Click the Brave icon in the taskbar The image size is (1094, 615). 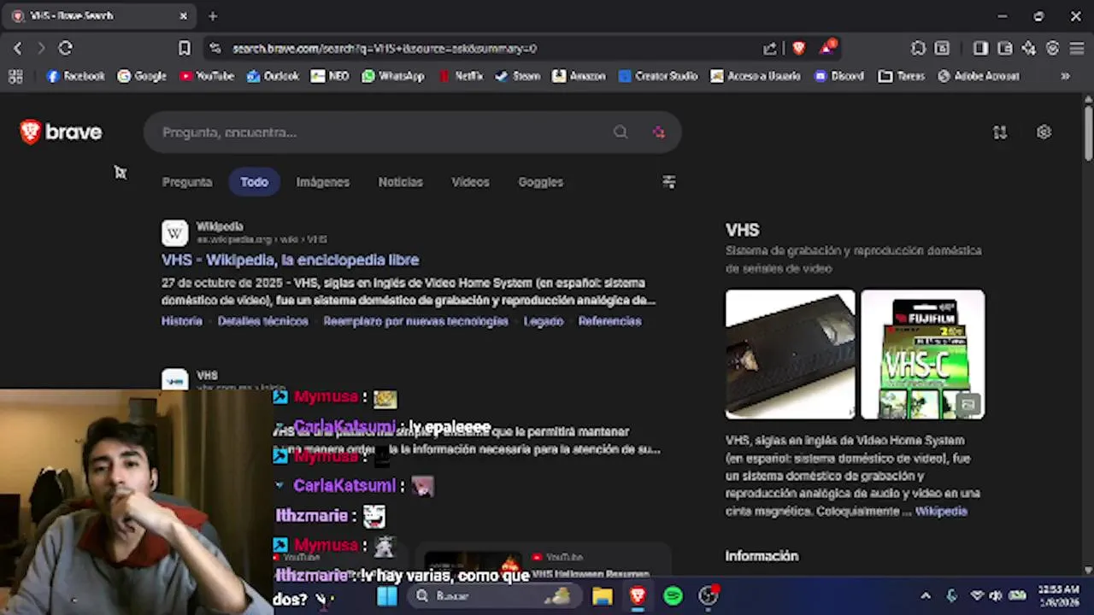pos(638,595)
